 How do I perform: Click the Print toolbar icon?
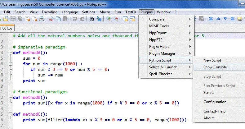(42, 19)
